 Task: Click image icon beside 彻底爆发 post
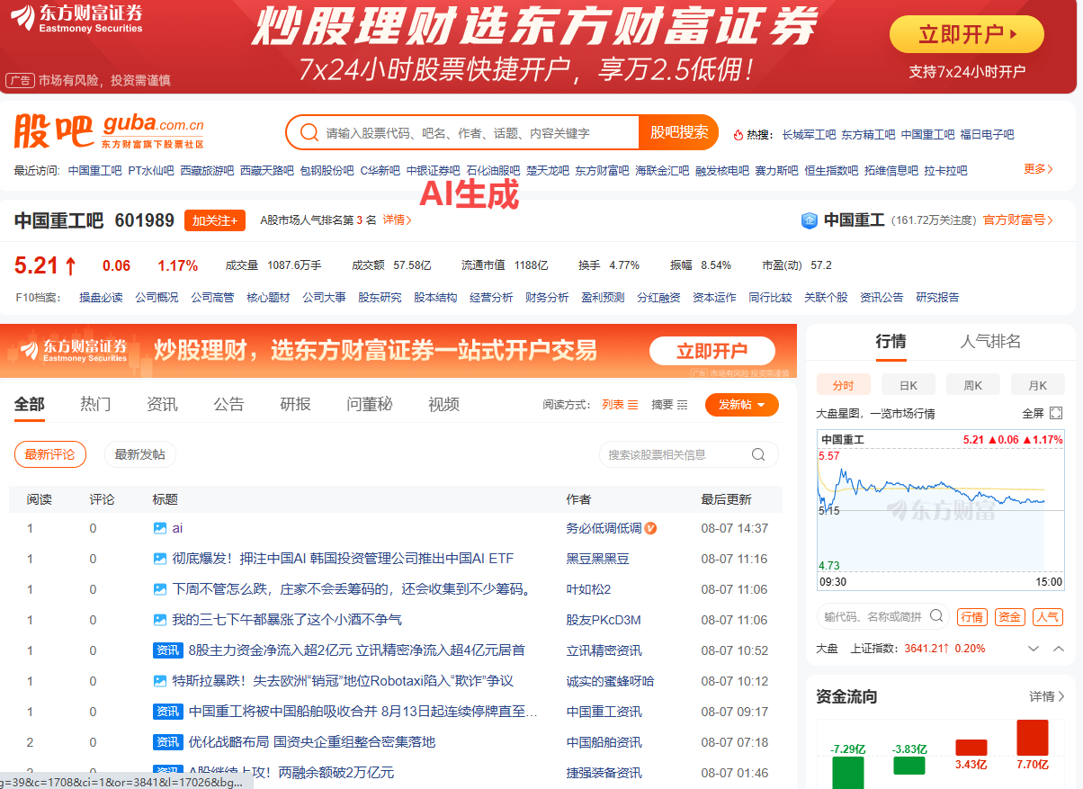(x=160, y=559)
